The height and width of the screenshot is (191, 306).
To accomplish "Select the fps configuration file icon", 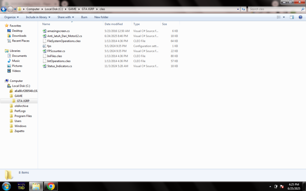I will coord(44,46).
